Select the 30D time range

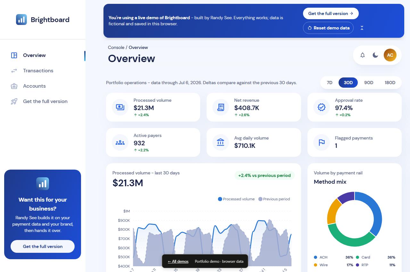pyautogui.click(x=348, y=83)
